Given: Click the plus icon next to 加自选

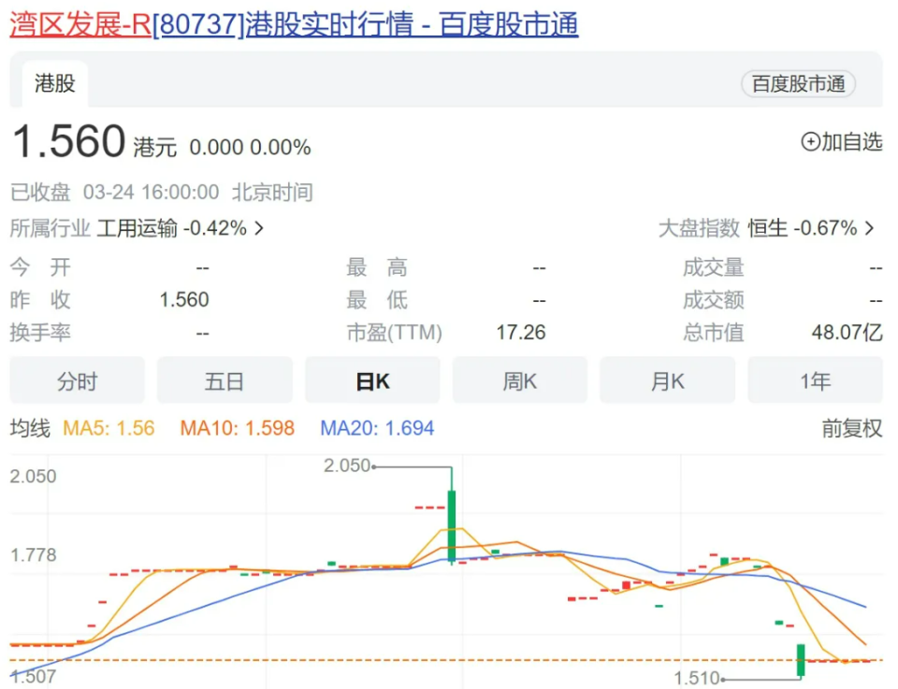Looking at the screenshot, I should [810, 141].
